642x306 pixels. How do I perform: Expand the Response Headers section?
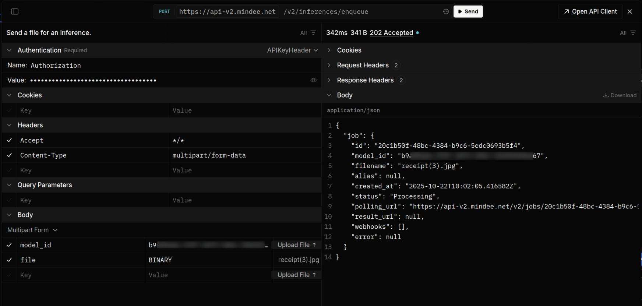point(365,80)
